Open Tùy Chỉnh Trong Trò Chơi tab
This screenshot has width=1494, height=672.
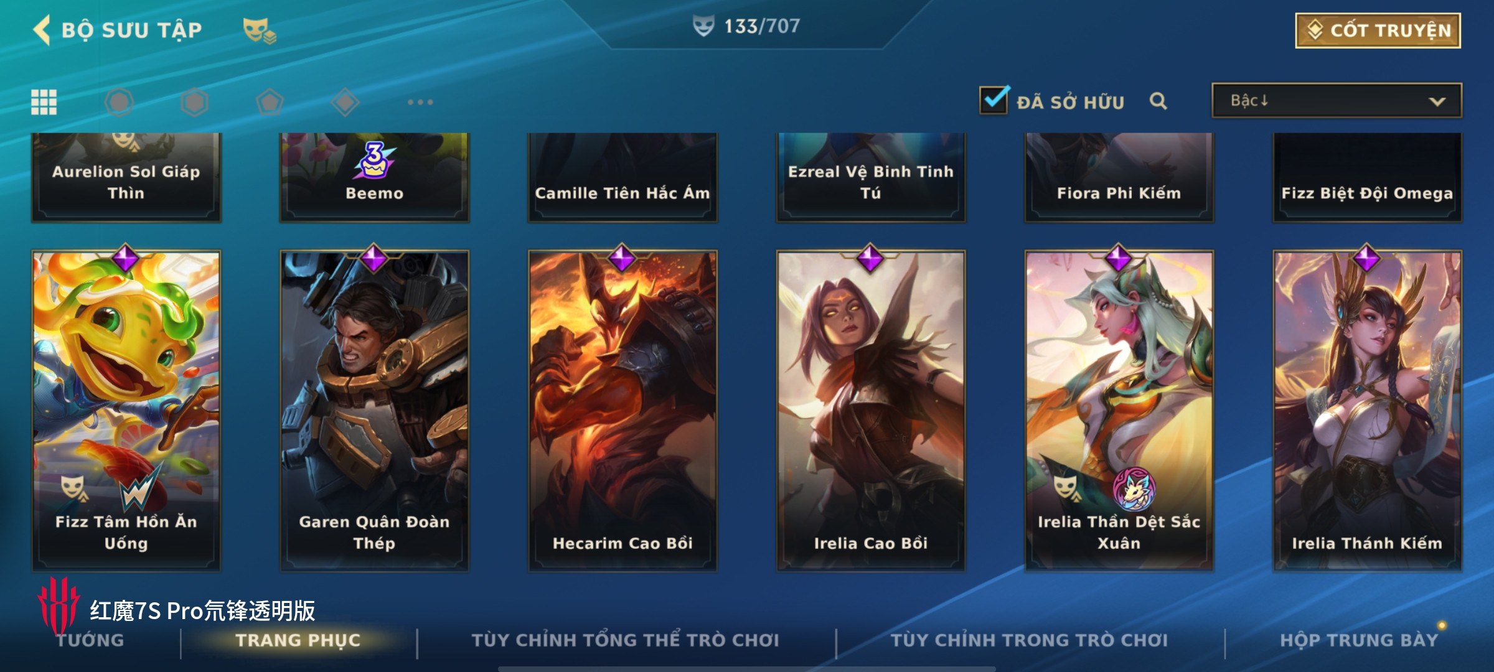[x=1030, y=640]
